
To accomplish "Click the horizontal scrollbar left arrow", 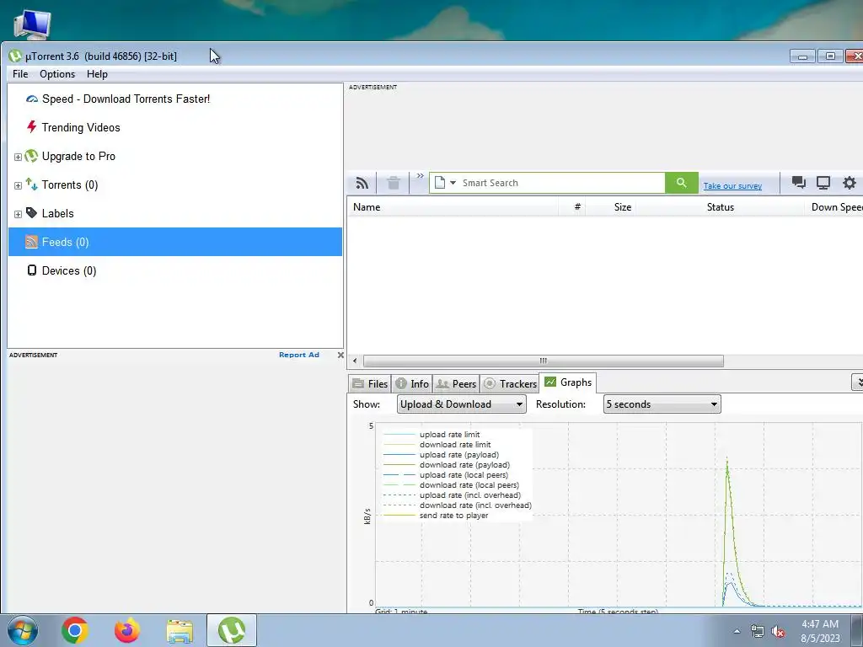I will pos(355,361).
